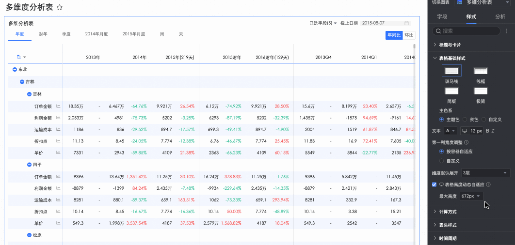
Task: Click the 环比 comparison button
Action: tap(409, 35)
